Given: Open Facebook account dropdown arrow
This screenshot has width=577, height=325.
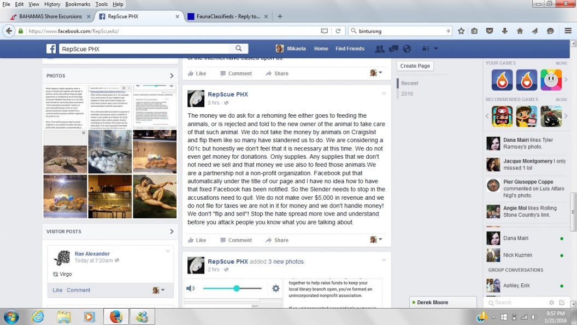Looking at the screenshot, I should coord(435,49).
